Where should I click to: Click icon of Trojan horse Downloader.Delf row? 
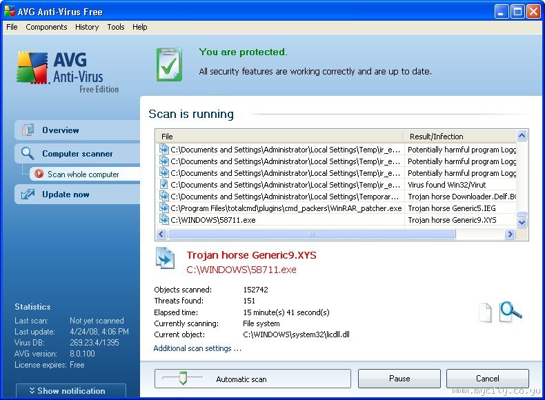[163, 197]
